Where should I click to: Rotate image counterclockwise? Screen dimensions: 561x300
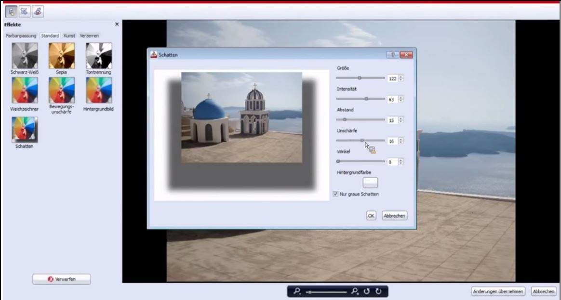(367, 291)
